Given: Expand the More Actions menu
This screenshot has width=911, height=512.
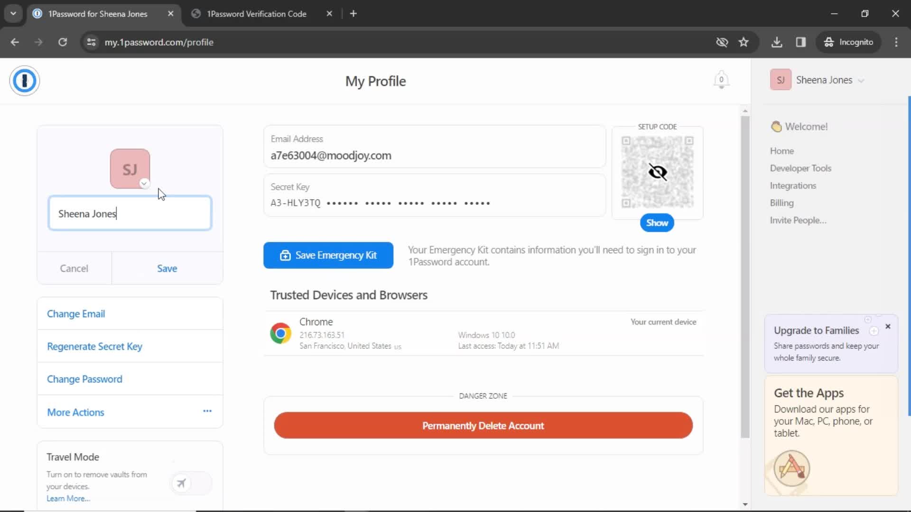Looking at the screenshot, I should tap(207, 411).
